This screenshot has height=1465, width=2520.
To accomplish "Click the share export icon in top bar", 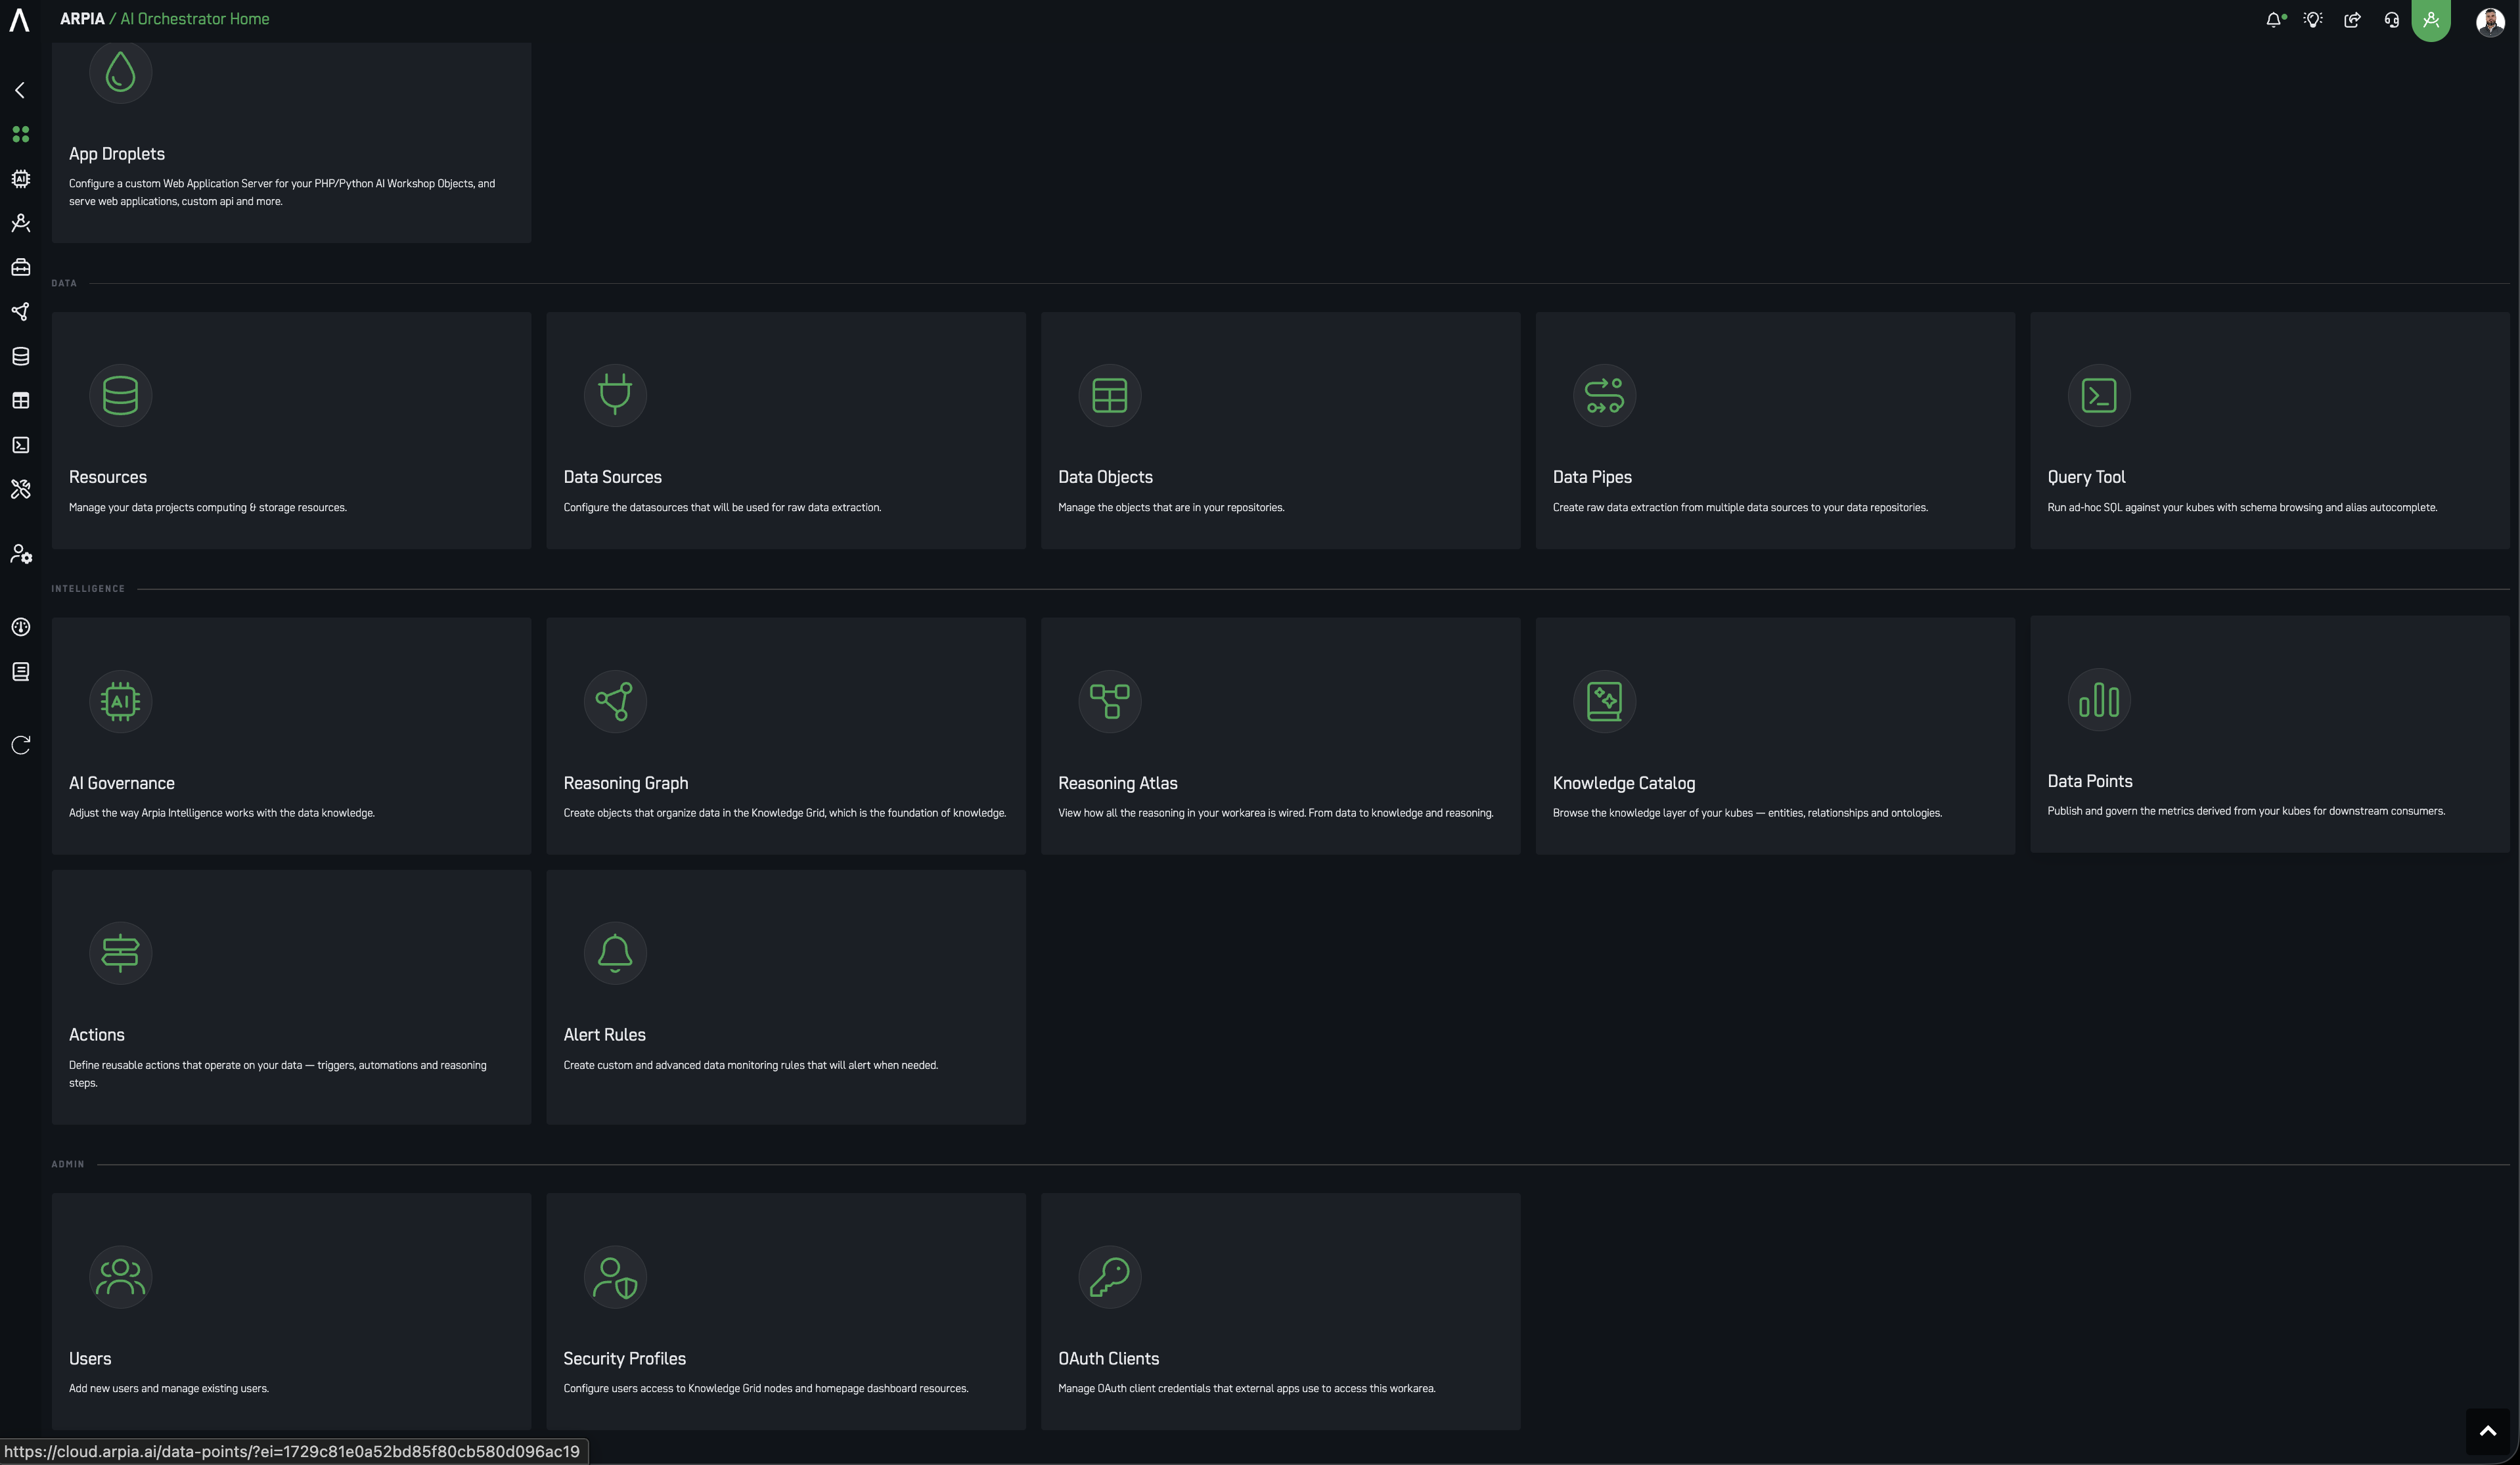I will [x=2352, y=19].
